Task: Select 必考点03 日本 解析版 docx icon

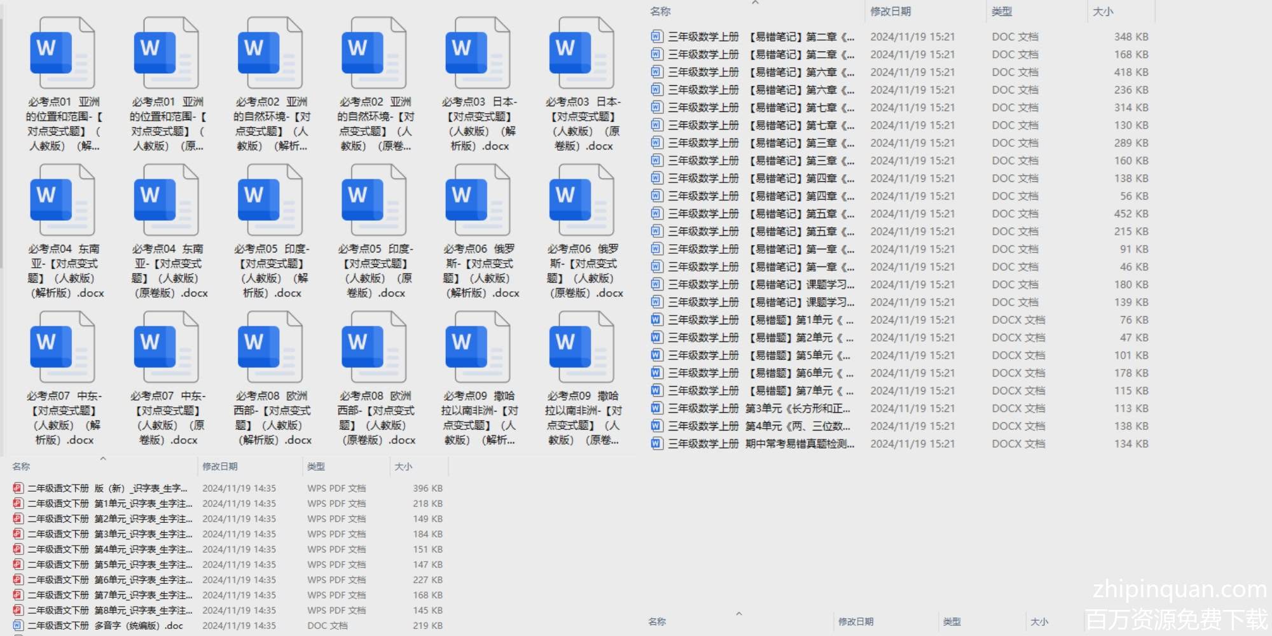Action: pyautogui.click(x=478, y=53)
